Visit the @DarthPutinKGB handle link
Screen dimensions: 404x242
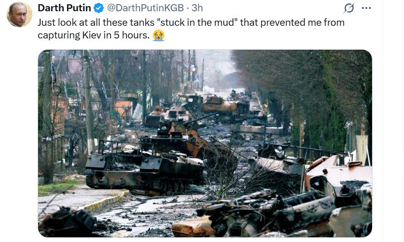click(145, 8)
